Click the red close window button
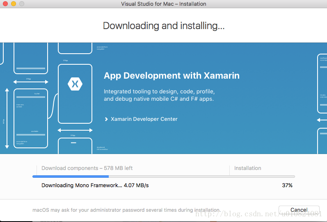This screenshot has width=327, height=222. (x=5, y=4)
